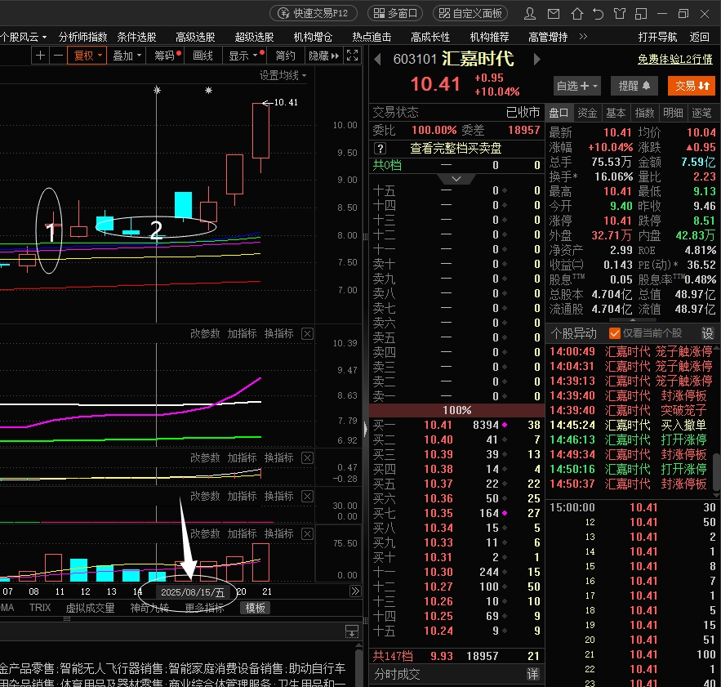Image resolution: width=721 pixels, height=687 pixels.
Task: Go to next stock arrow
Action: (x=536, y=60)
